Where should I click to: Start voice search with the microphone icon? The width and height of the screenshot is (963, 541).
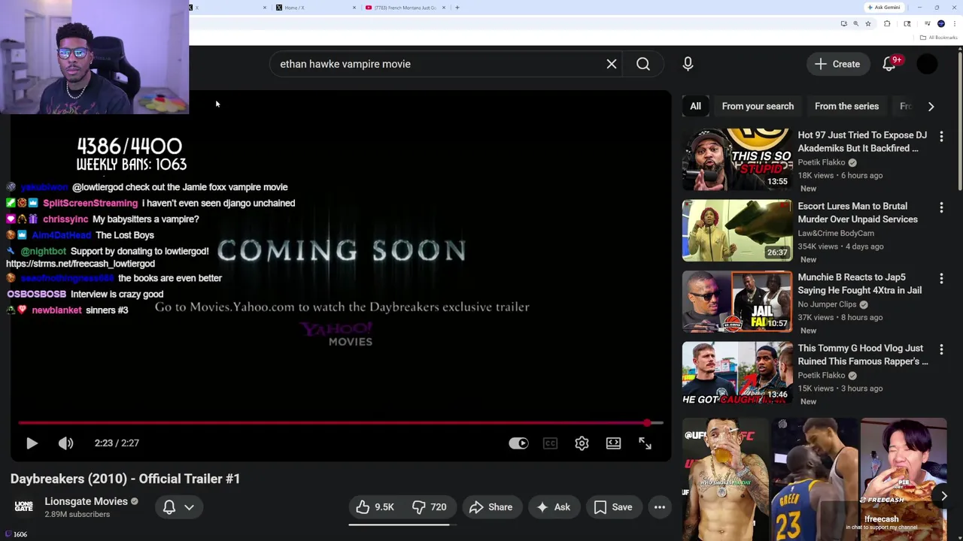pos(688,64)
